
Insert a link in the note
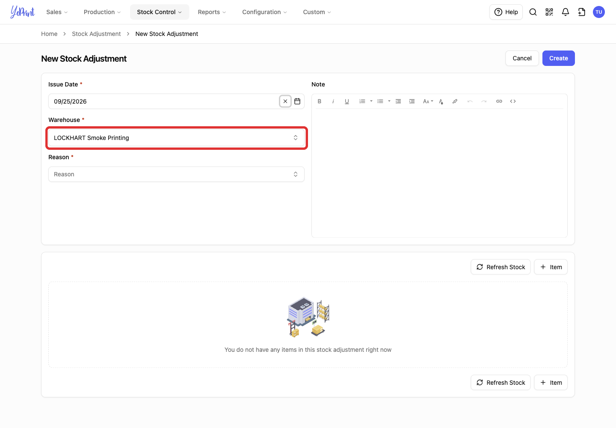click(499, 101)
